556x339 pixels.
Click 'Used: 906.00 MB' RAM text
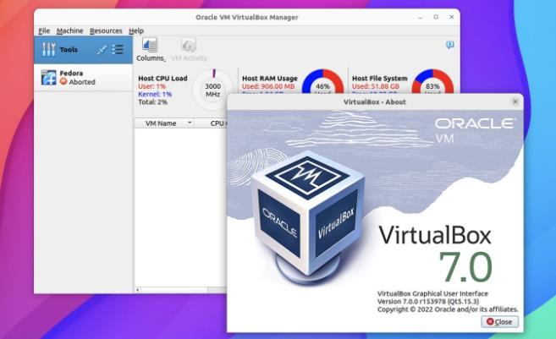[x=268, y=86]
